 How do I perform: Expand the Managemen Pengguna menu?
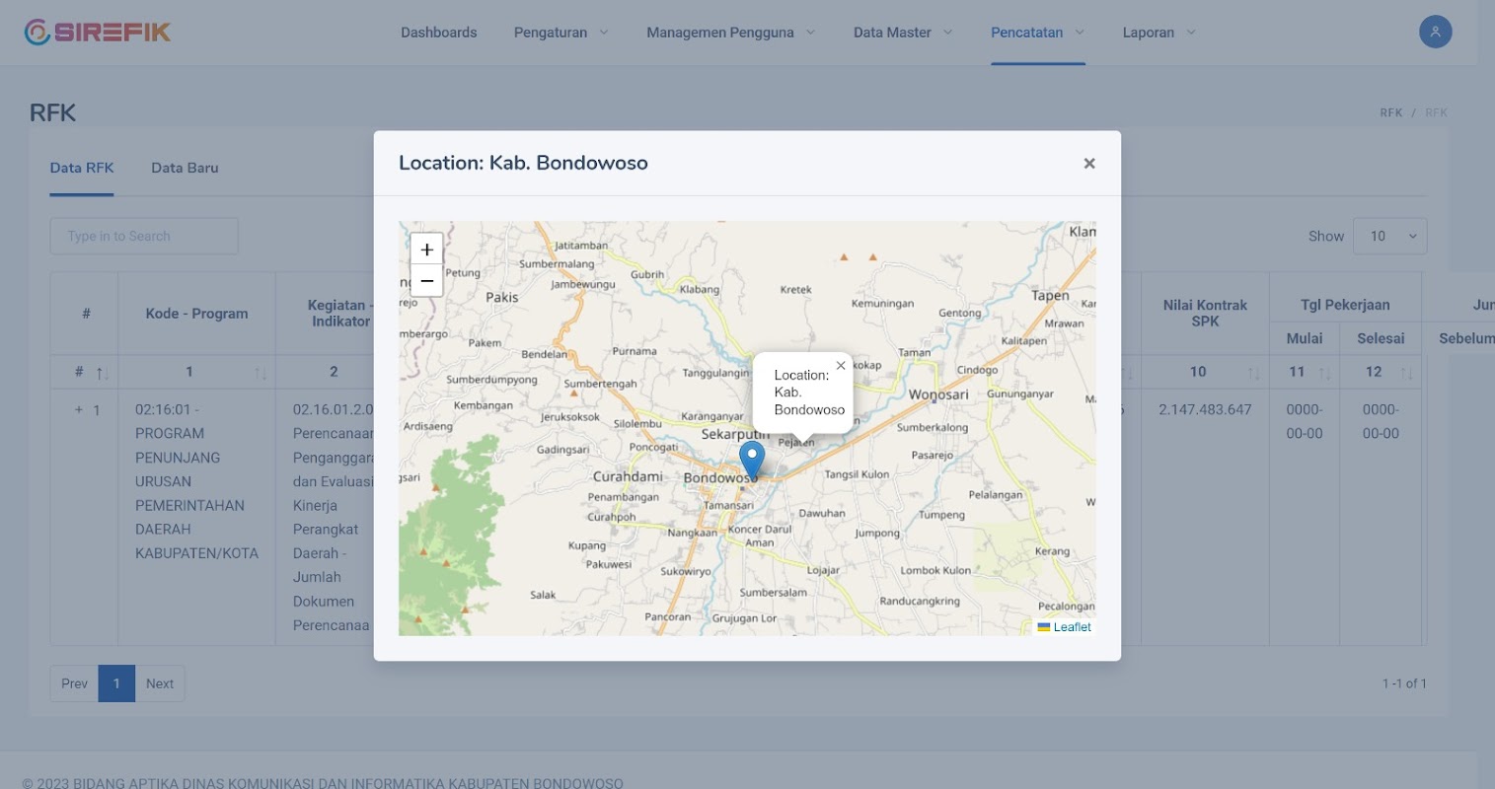click(x=730, y=33)
